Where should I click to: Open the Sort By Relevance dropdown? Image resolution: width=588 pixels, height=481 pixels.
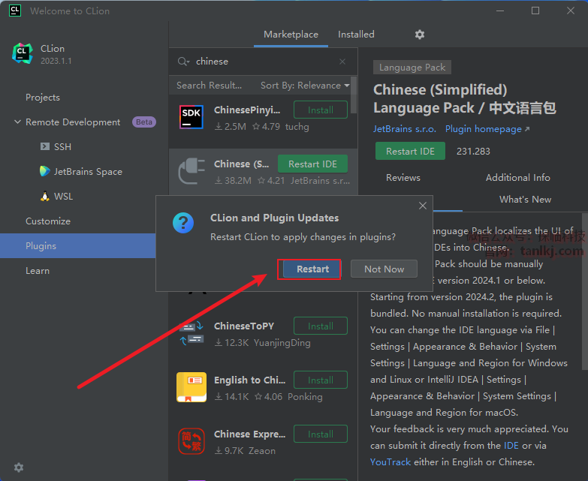tap(304, 86)
